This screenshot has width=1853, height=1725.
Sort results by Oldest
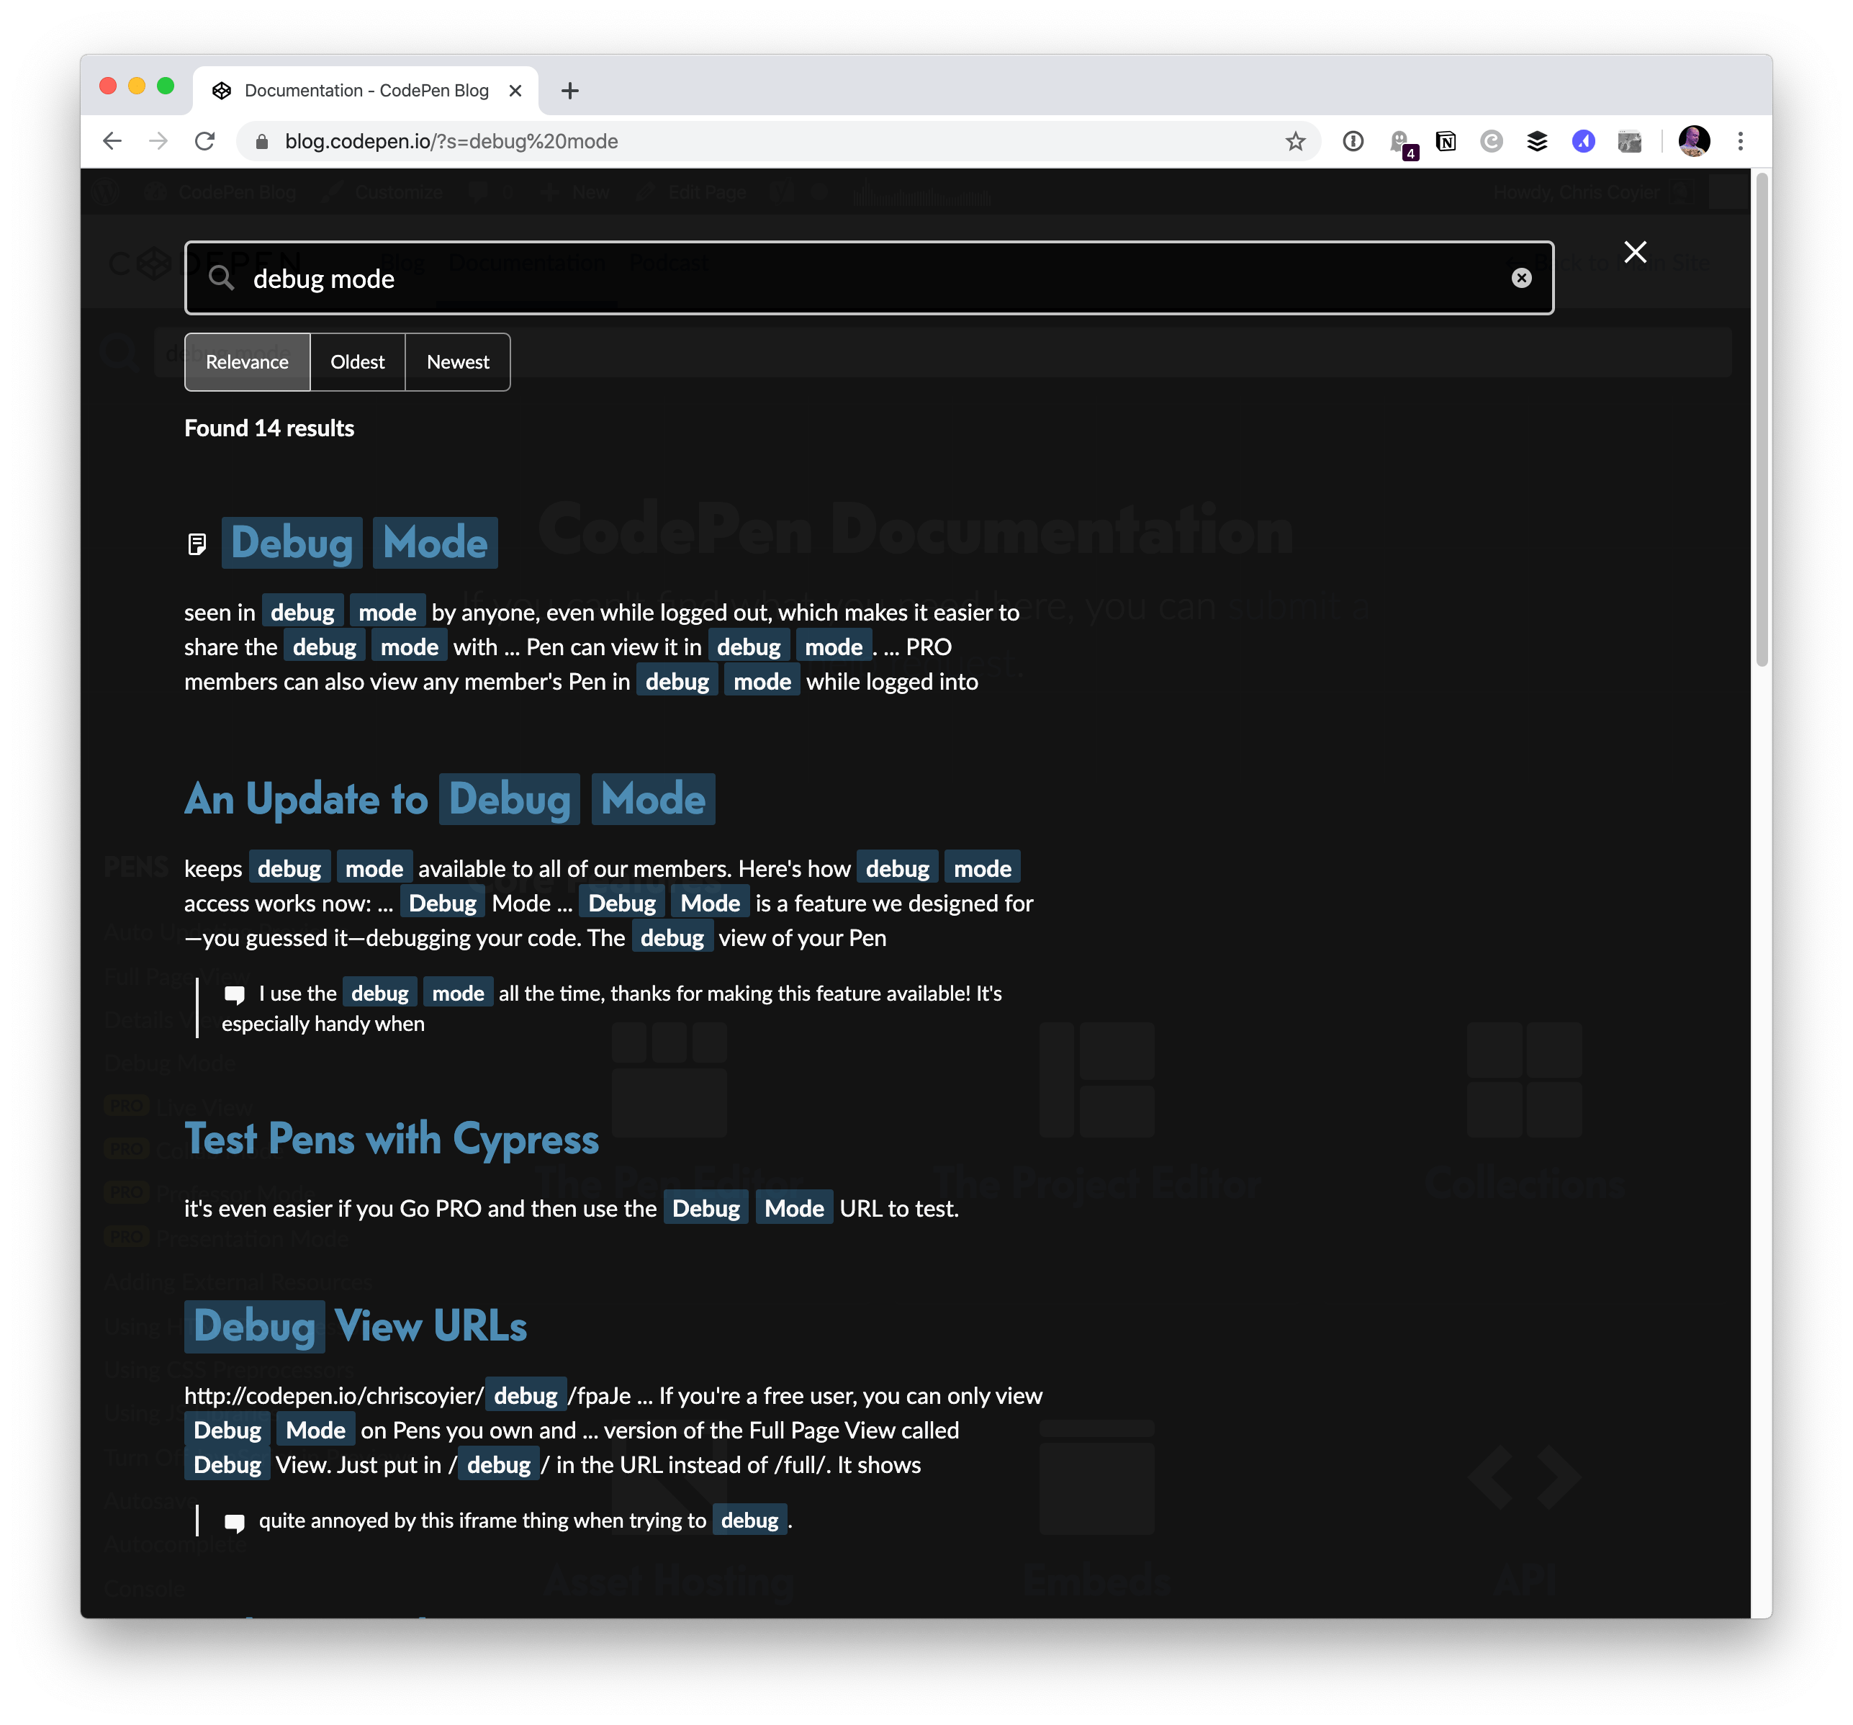[x=357, y=361]
